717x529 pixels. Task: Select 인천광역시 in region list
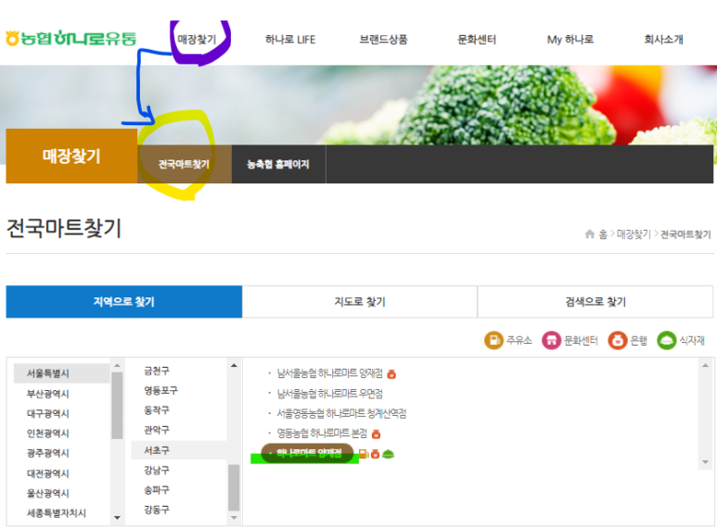click(x=47, y=433)
